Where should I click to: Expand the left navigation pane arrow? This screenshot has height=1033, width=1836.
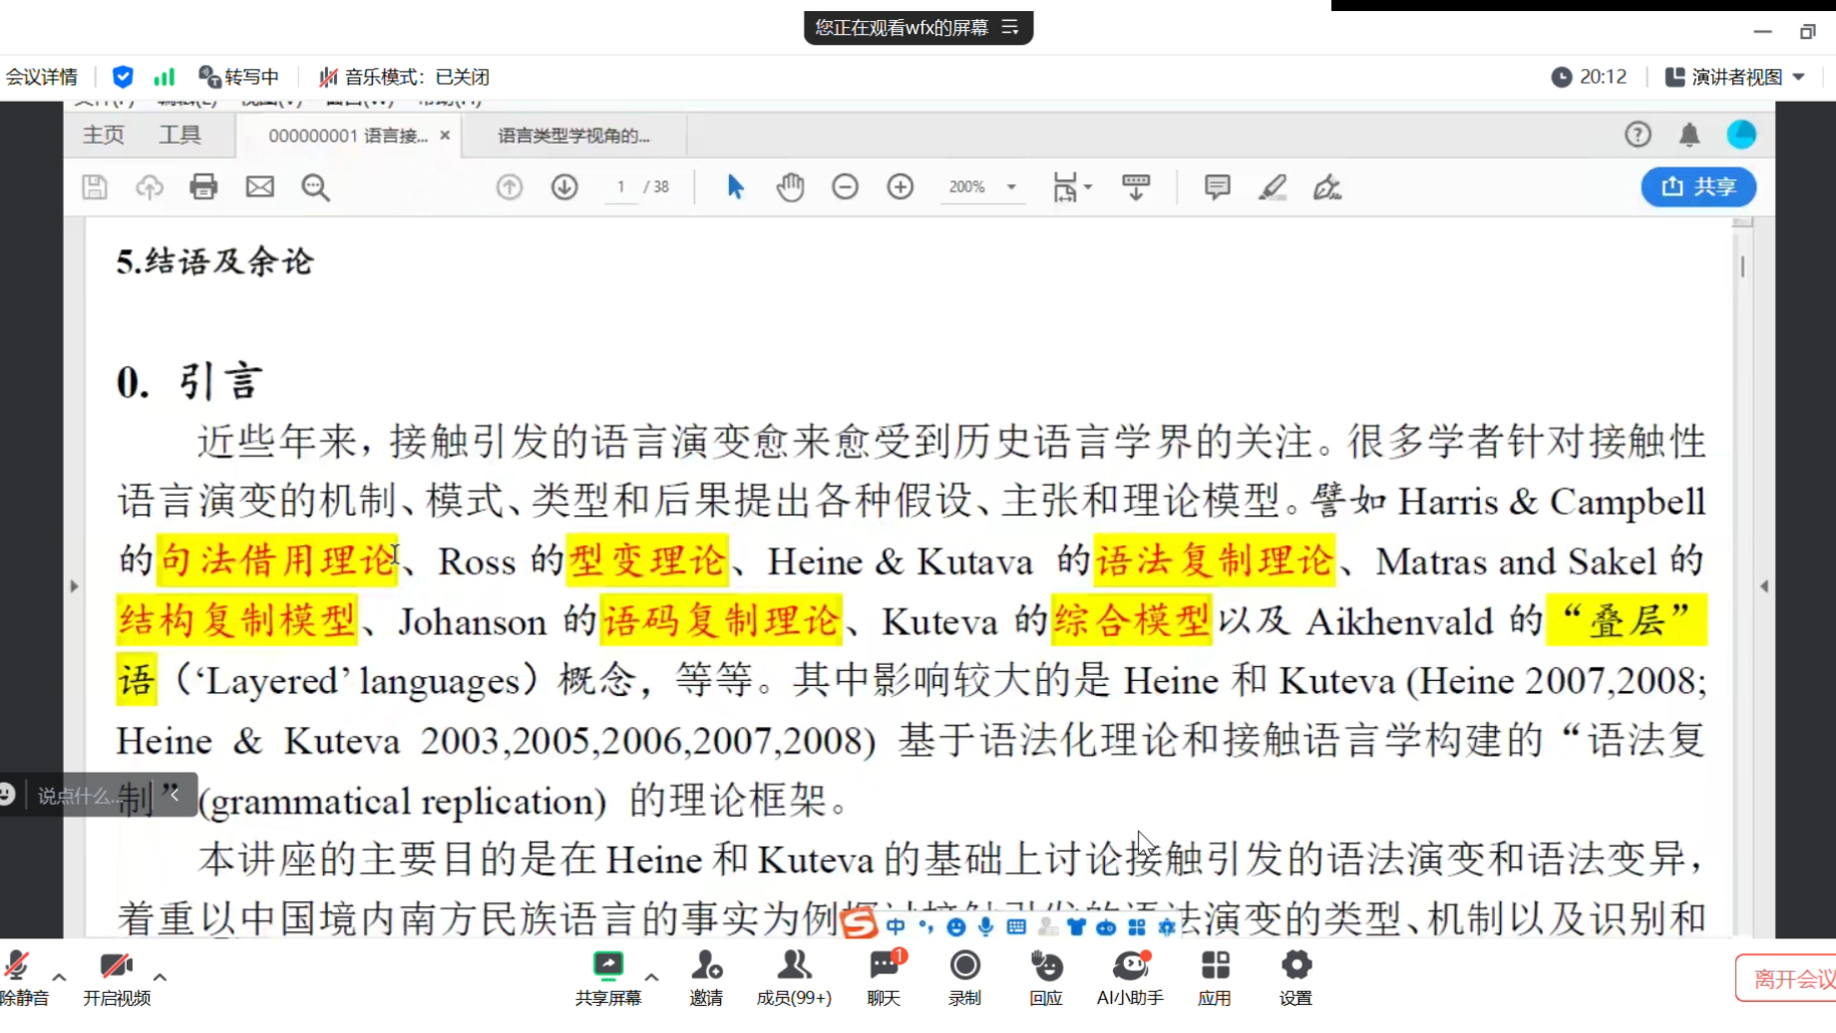74,586
